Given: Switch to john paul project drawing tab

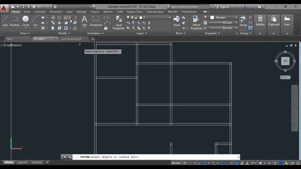Looking at the screenshot, I should tap(71, 39).
